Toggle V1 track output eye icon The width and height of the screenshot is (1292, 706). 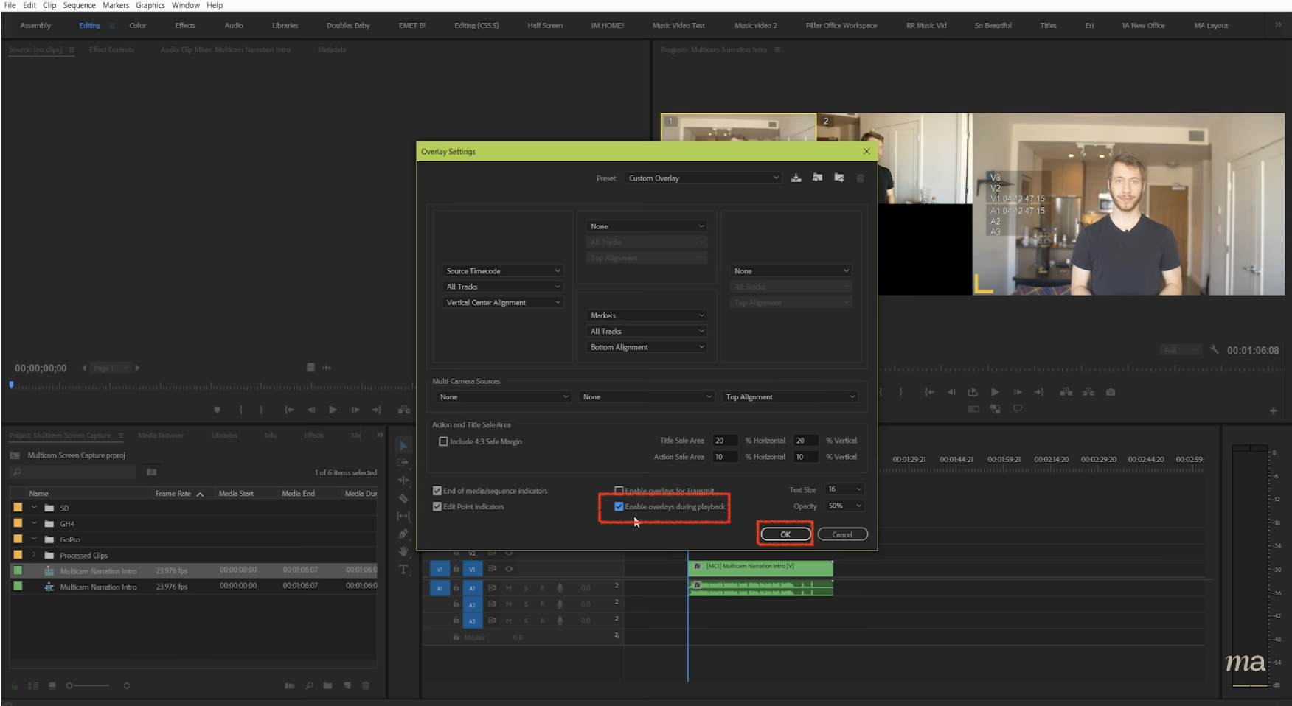coord(509,569)
